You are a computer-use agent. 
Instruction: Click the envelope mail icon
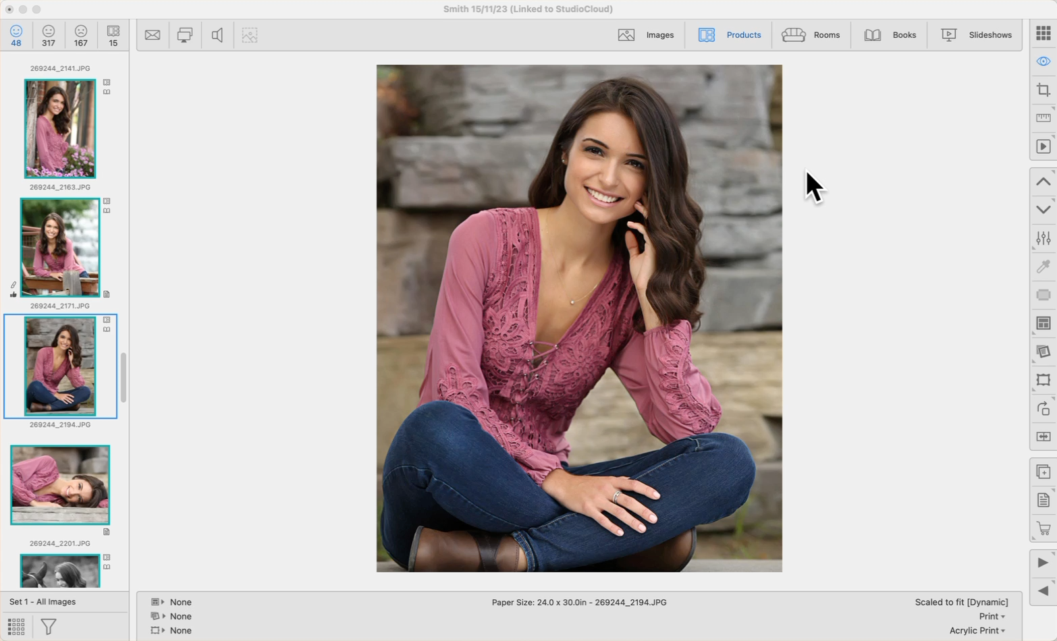point(153,35)
